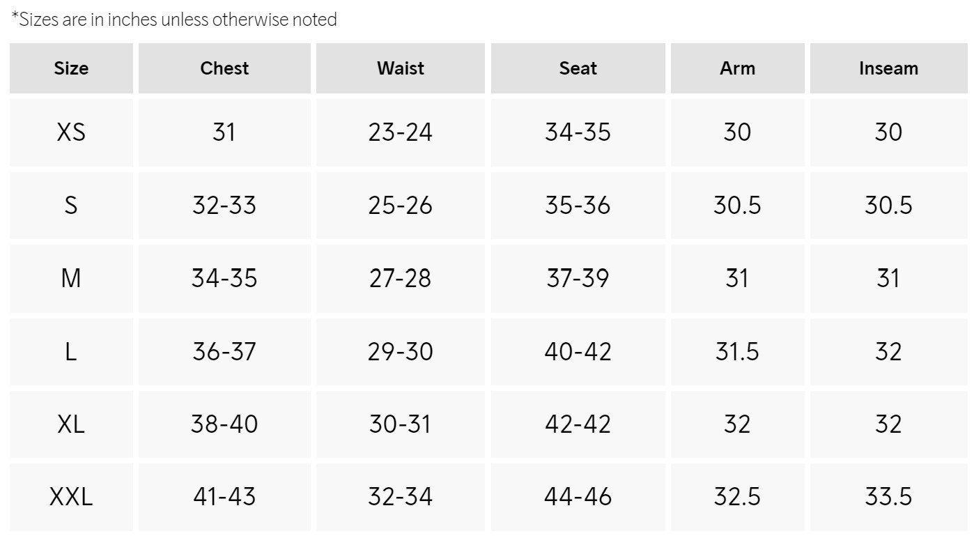974x538 pixels.
Task: Click the S size row label
Action: point(71,205)
